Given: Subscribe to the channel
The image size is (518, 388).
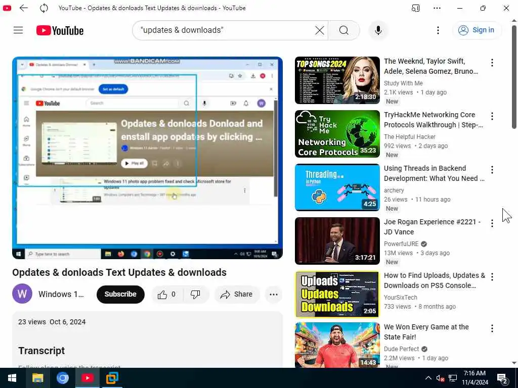Looking at the screenshot, I should 120,294.
